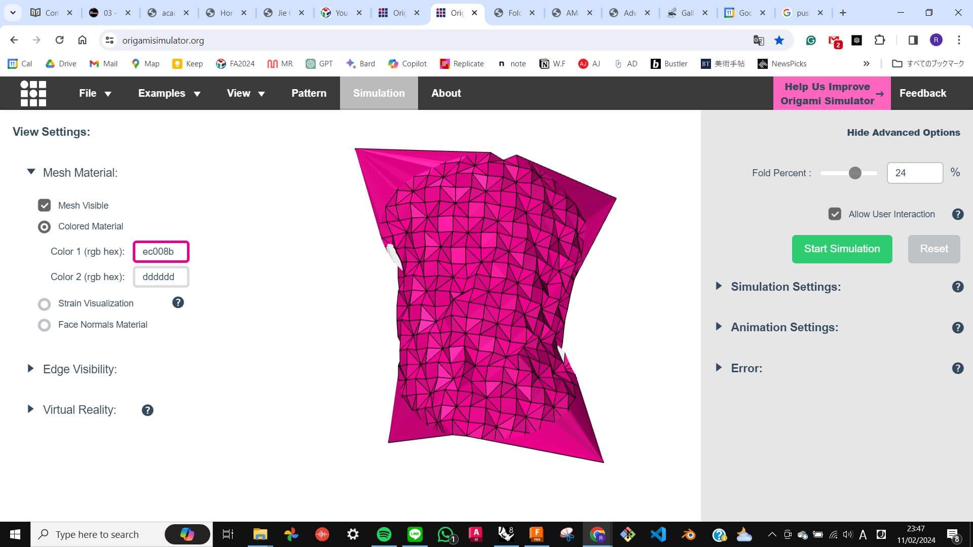Switch to the You browser tab
This screenshot has height=547, width=973.
coord(342,13)
